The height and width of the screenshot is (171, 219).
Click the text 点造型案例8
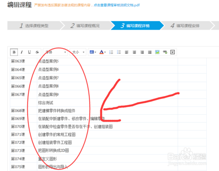48,86
